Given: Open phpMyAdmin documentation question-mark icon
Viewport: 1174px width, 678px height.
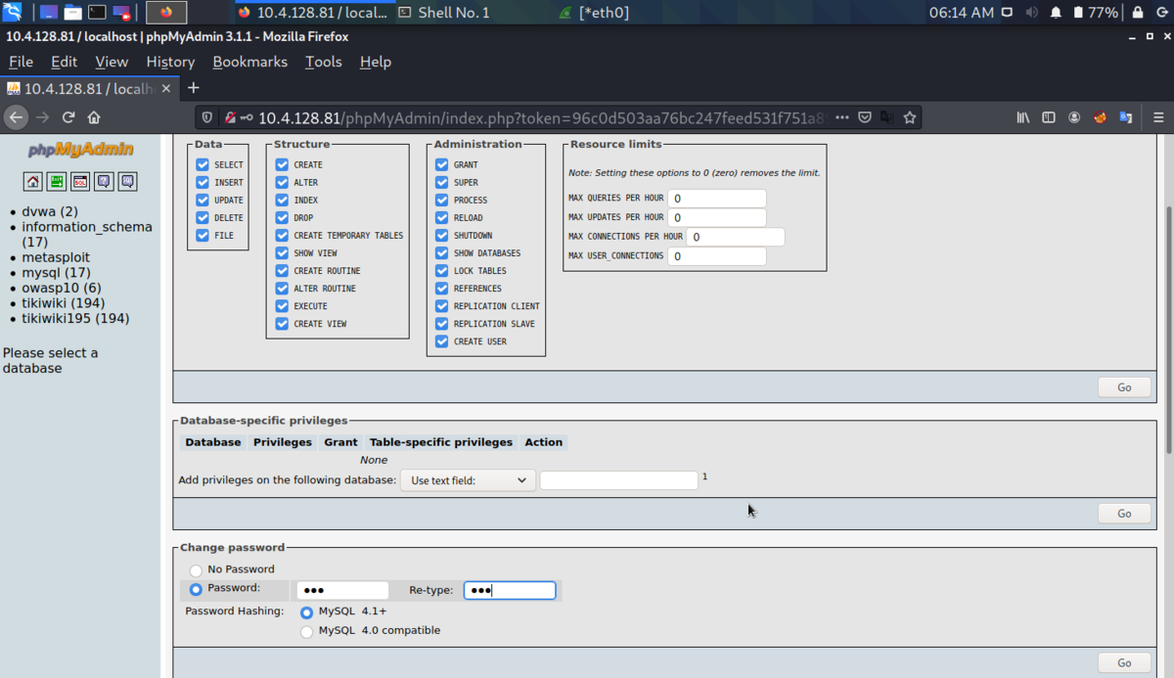Looking at the screenshot, I should (x=104, y=181).
